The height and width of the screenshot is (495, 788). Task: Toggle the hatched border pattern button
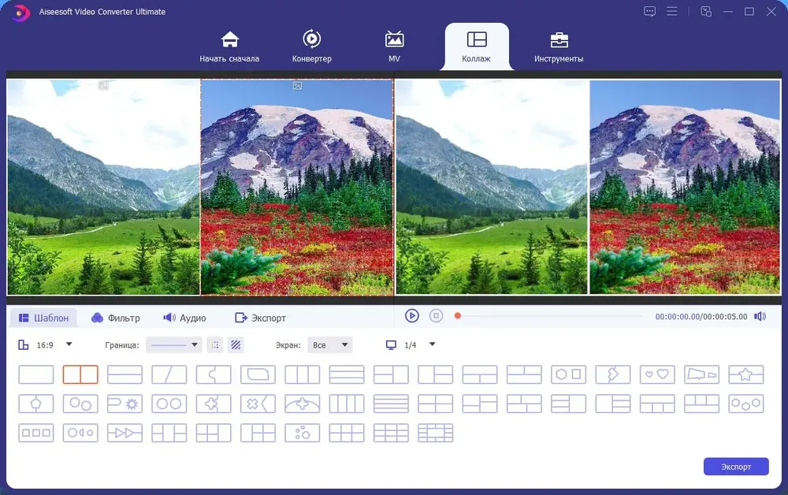pyautogui.click(x=236, y=344)
